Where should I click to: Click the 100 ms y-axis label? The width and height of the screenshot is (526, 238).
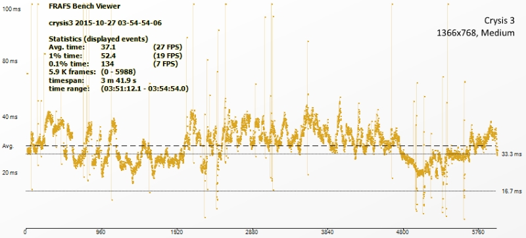point(11,9)
